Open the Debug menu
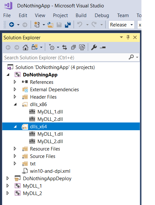This screenshot has width=155, height=205. click(x=102, y=15)
